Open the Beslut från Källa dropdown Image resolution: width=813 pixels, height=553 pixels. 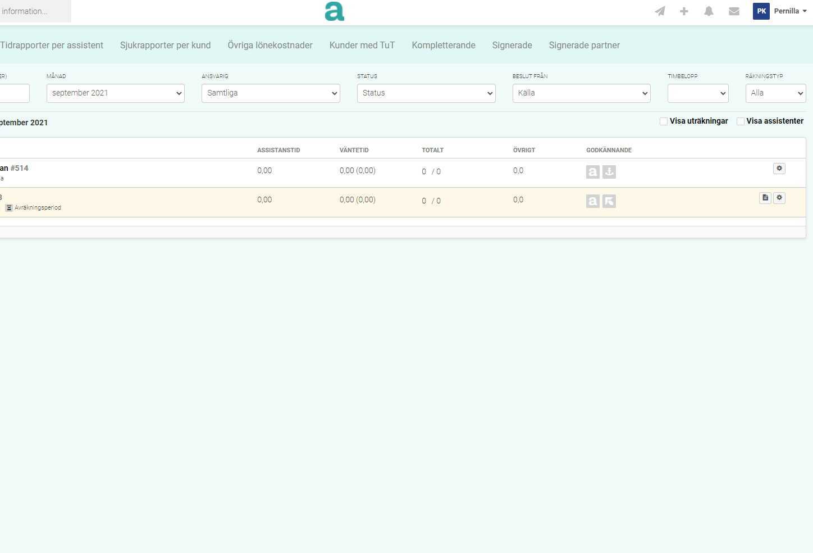581,93
